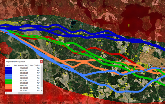Viewport: 165px width, 104px height.
Task: Click the horizontal scrollbar thumb in panel
Action: (24, 93)
